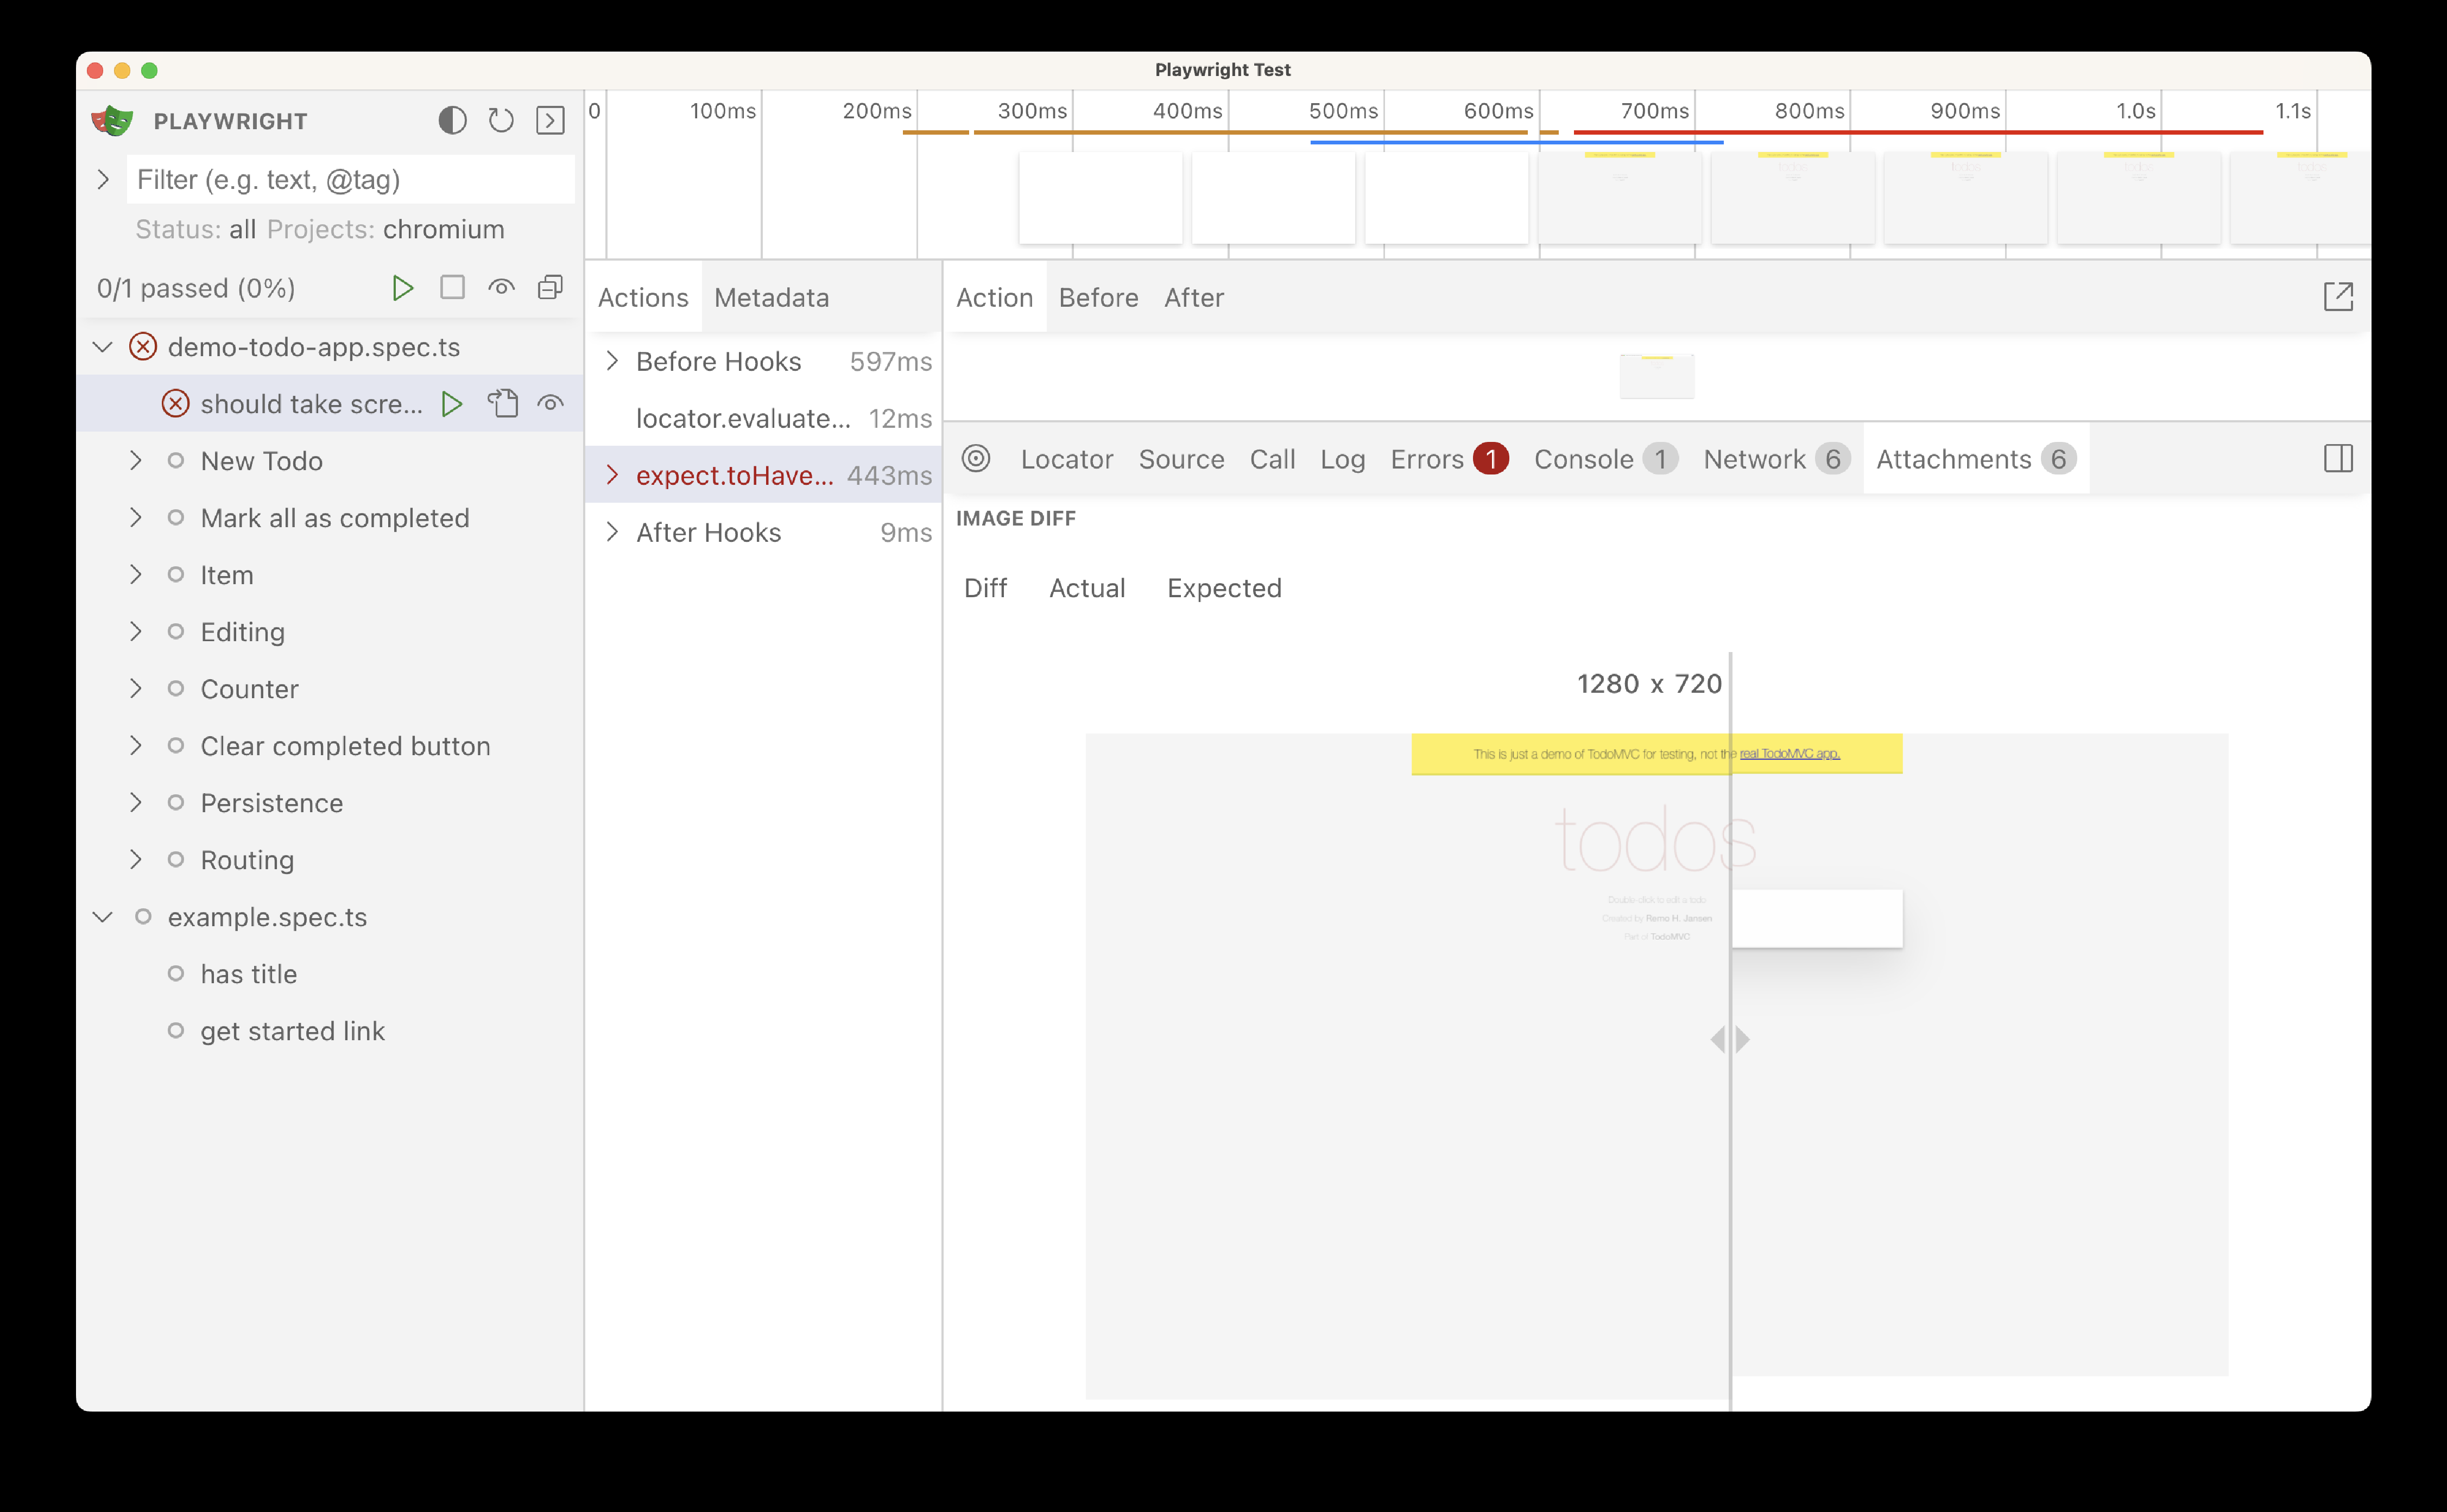Click the 1.0s timeline marker
Screen dimensions: 2447x1512
pyautogui.click(x=2135, y=111)
